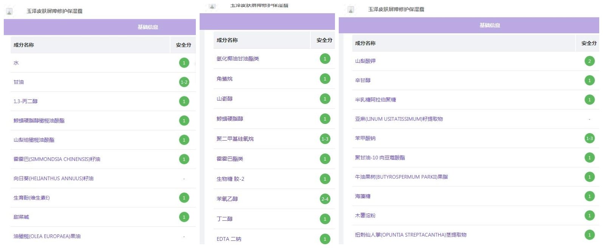Click the 2-4 safety badge for 苯氧乙醇
603x248 pixels.
click(325, 199)
